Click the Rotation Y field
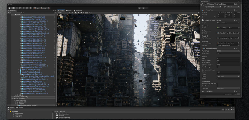The image size is (249, 120). (x=229, y=15)
